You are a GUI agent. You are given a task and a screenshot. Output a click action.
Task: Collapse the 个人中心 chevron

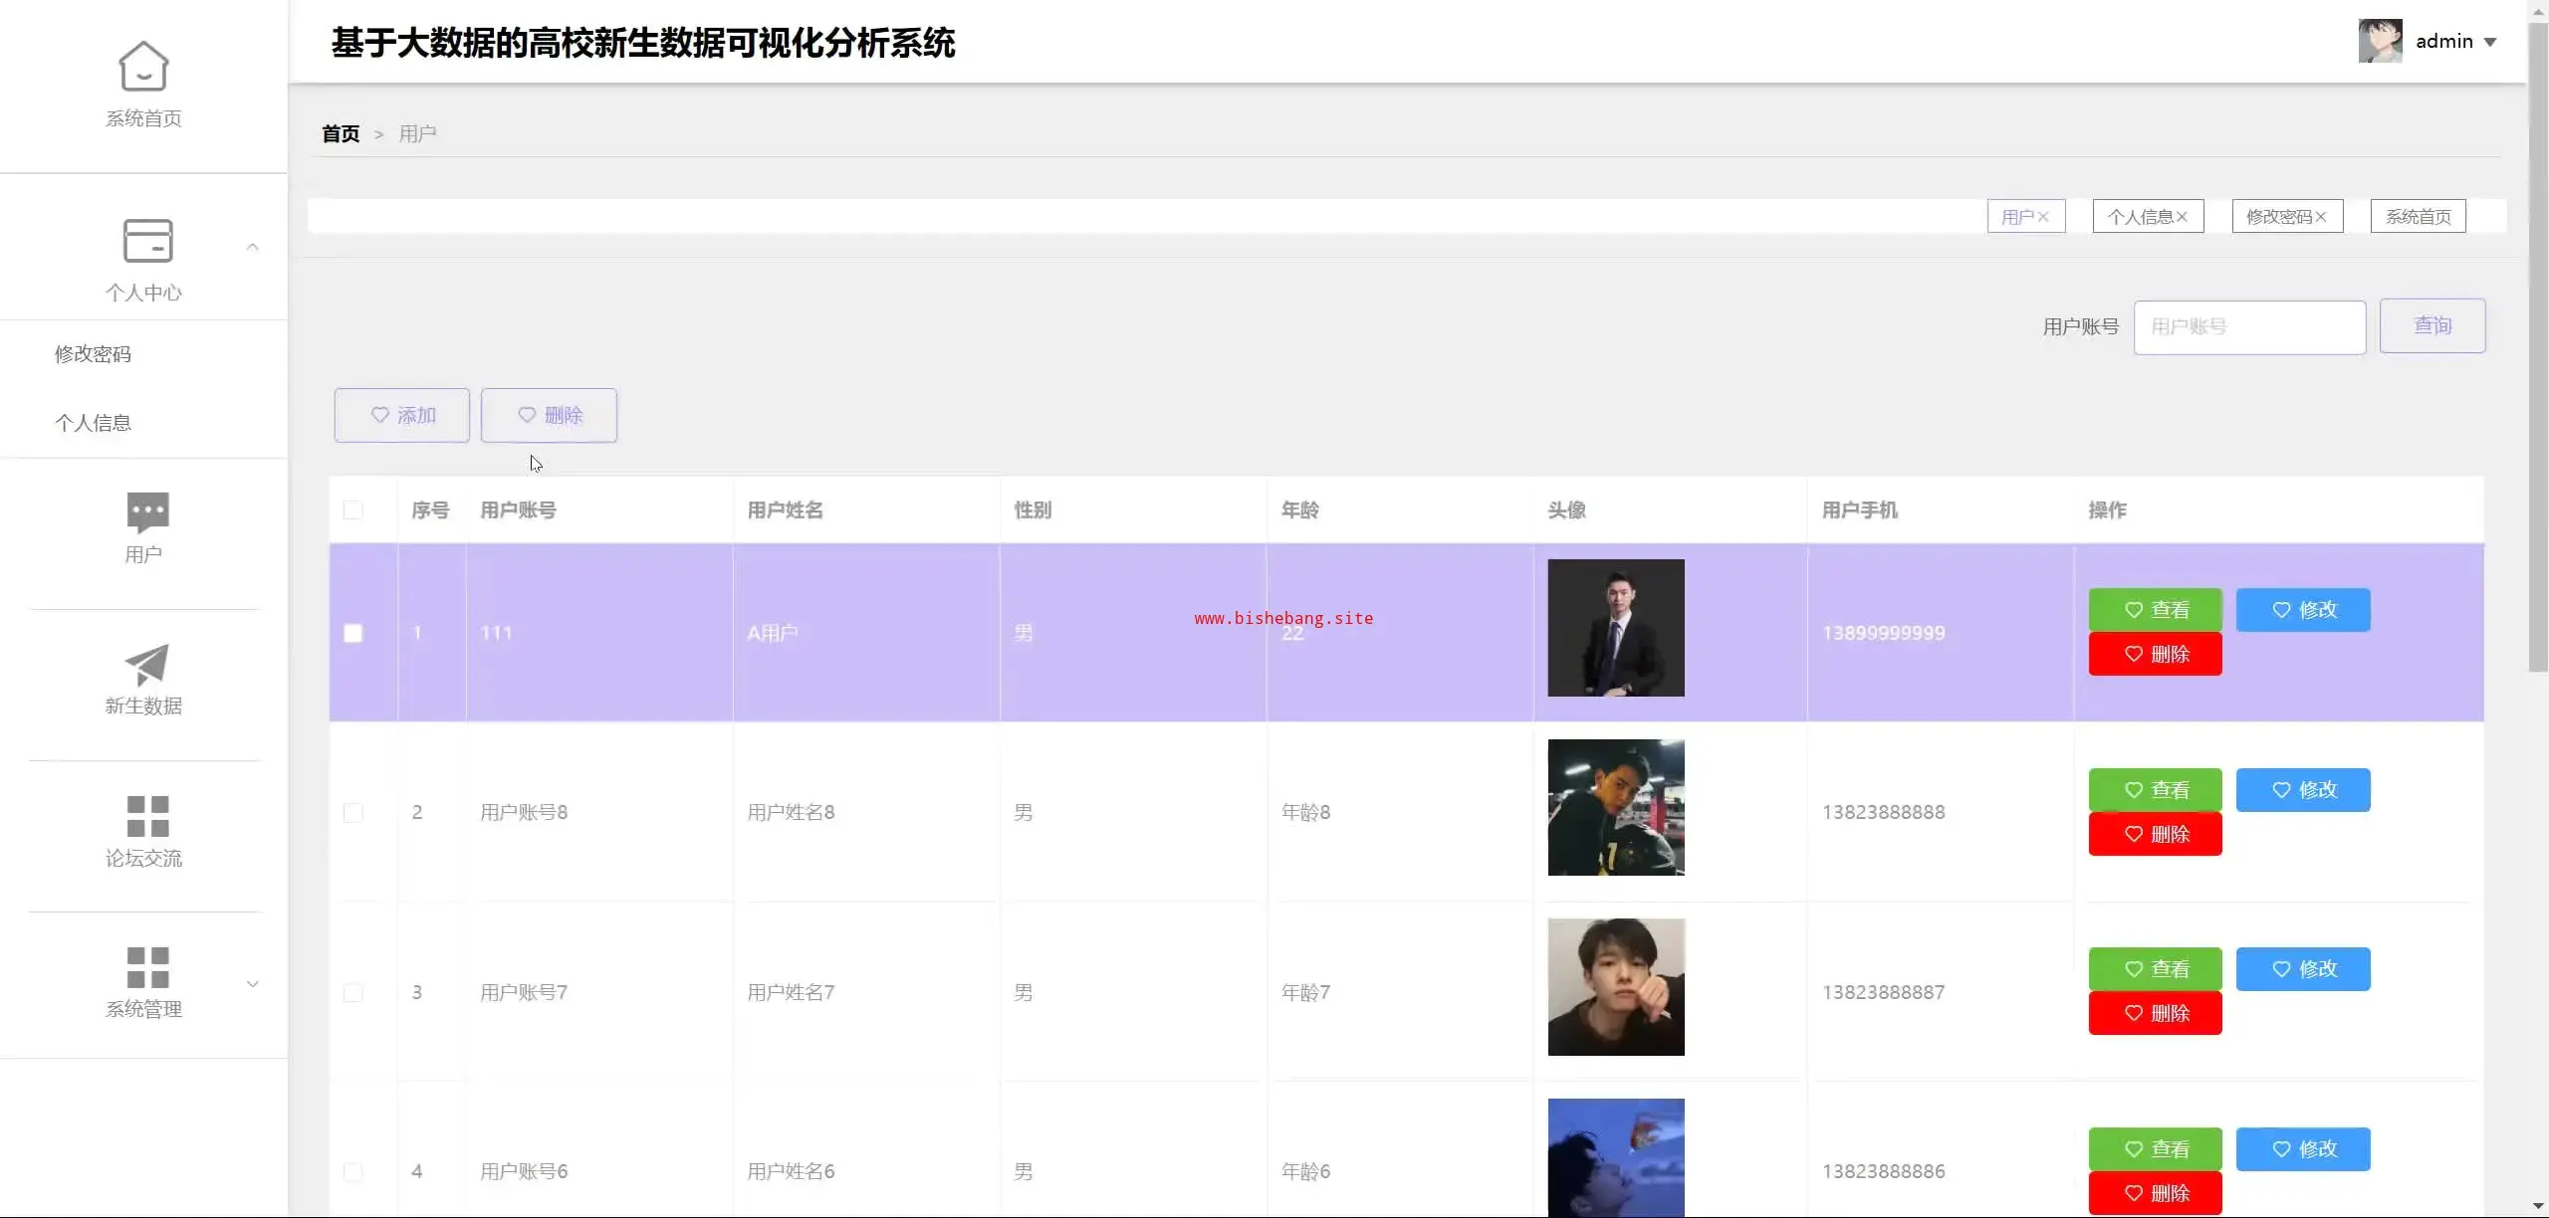pyautogui.click(x=253, y=247)
